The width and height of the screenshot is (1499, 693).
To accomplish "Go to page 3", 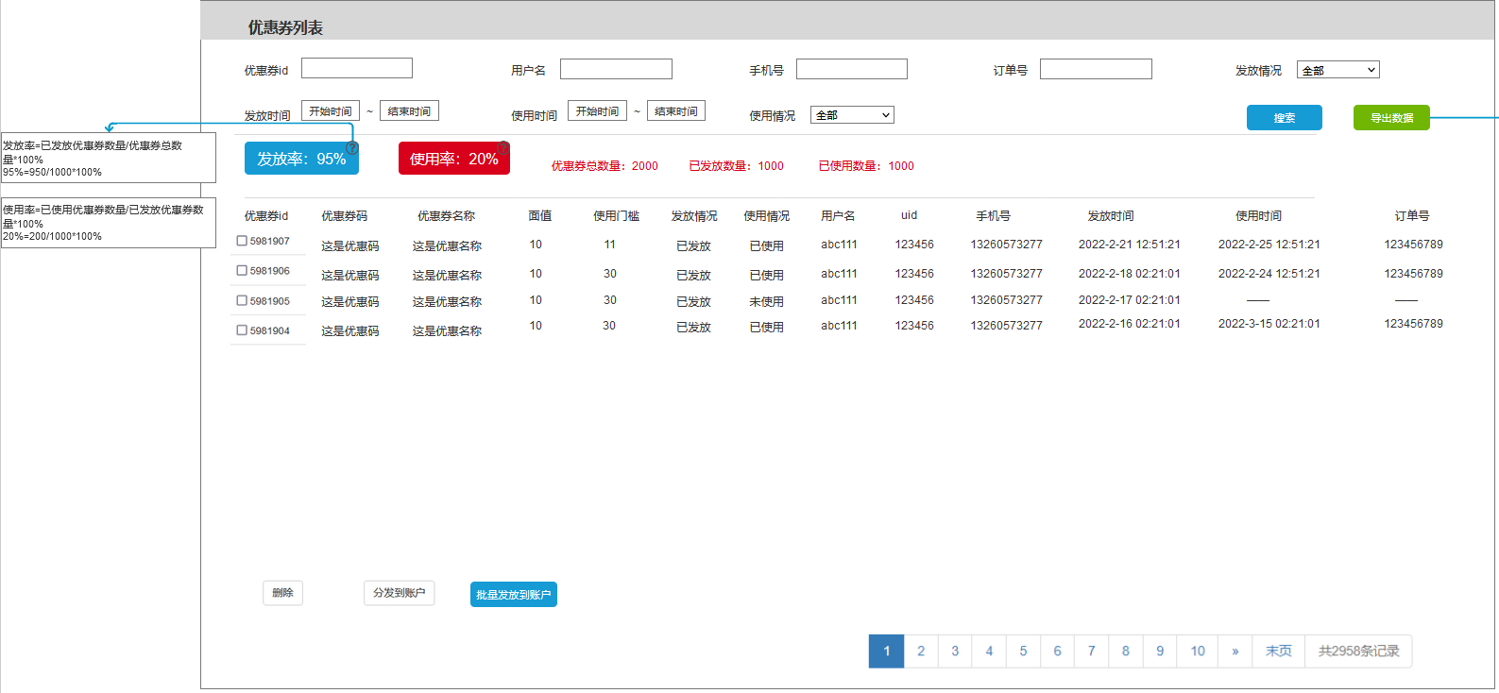I will click(955, 651).
